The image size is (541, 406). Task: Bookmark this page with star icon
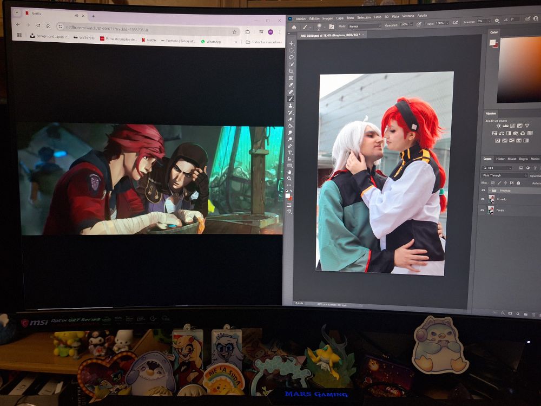point(234,32)
